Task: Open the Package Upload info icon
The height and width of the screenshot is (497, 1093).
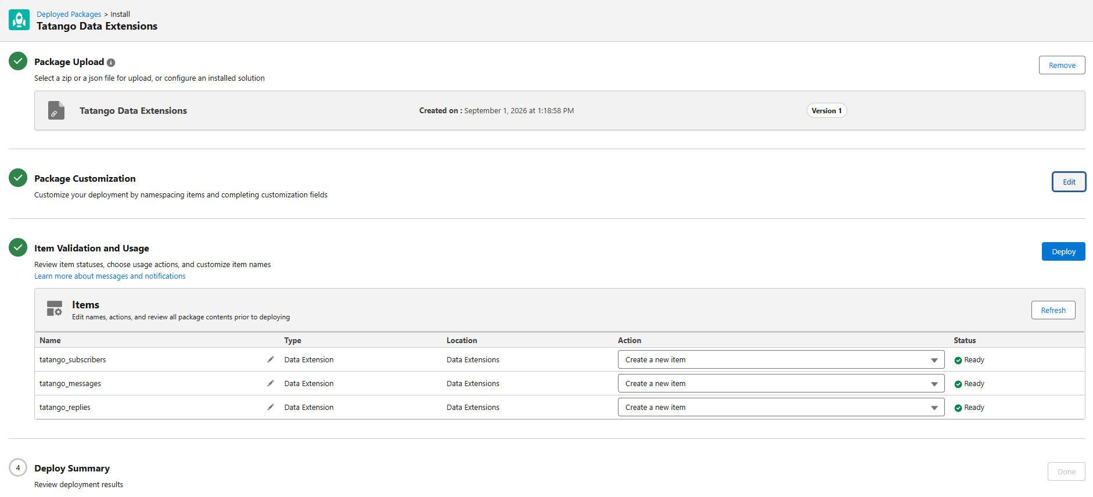Action: 111,63
